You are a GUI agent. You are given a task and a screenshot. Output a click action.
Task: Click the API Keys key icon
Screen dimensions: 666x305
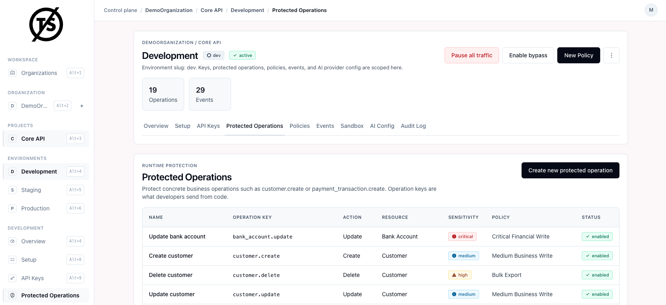(x=12, y=278)
